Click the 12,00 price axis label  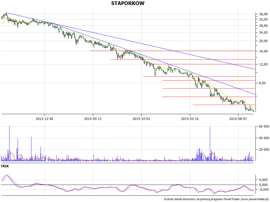tap(263, 64)
